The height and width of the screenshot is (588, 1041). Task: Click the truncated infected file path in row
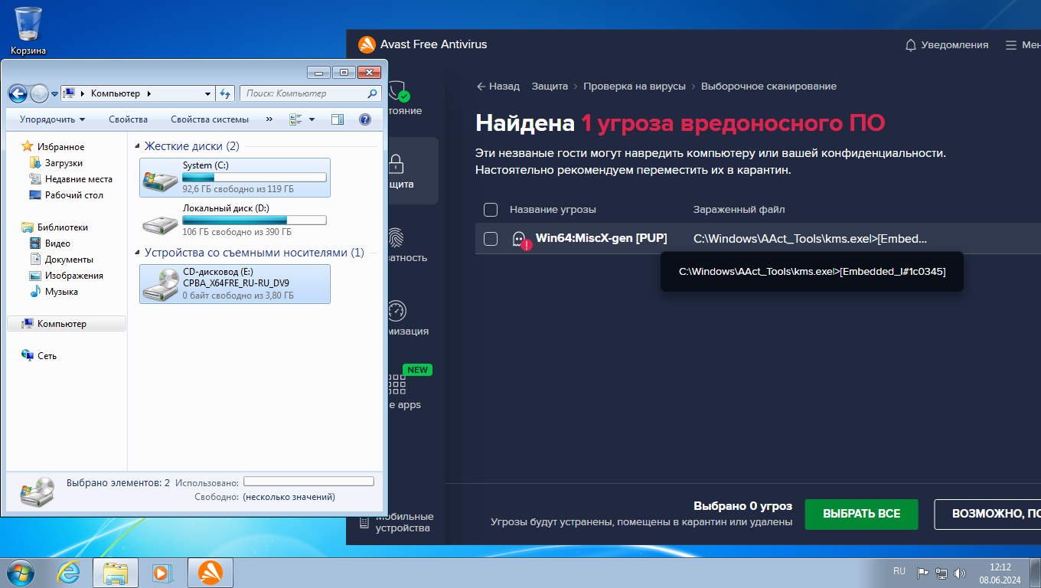coord(810,238)
